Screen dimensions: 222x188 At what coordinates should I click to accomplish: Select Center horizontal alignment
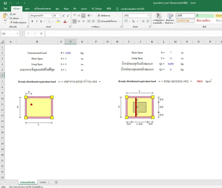click(79, 21)
